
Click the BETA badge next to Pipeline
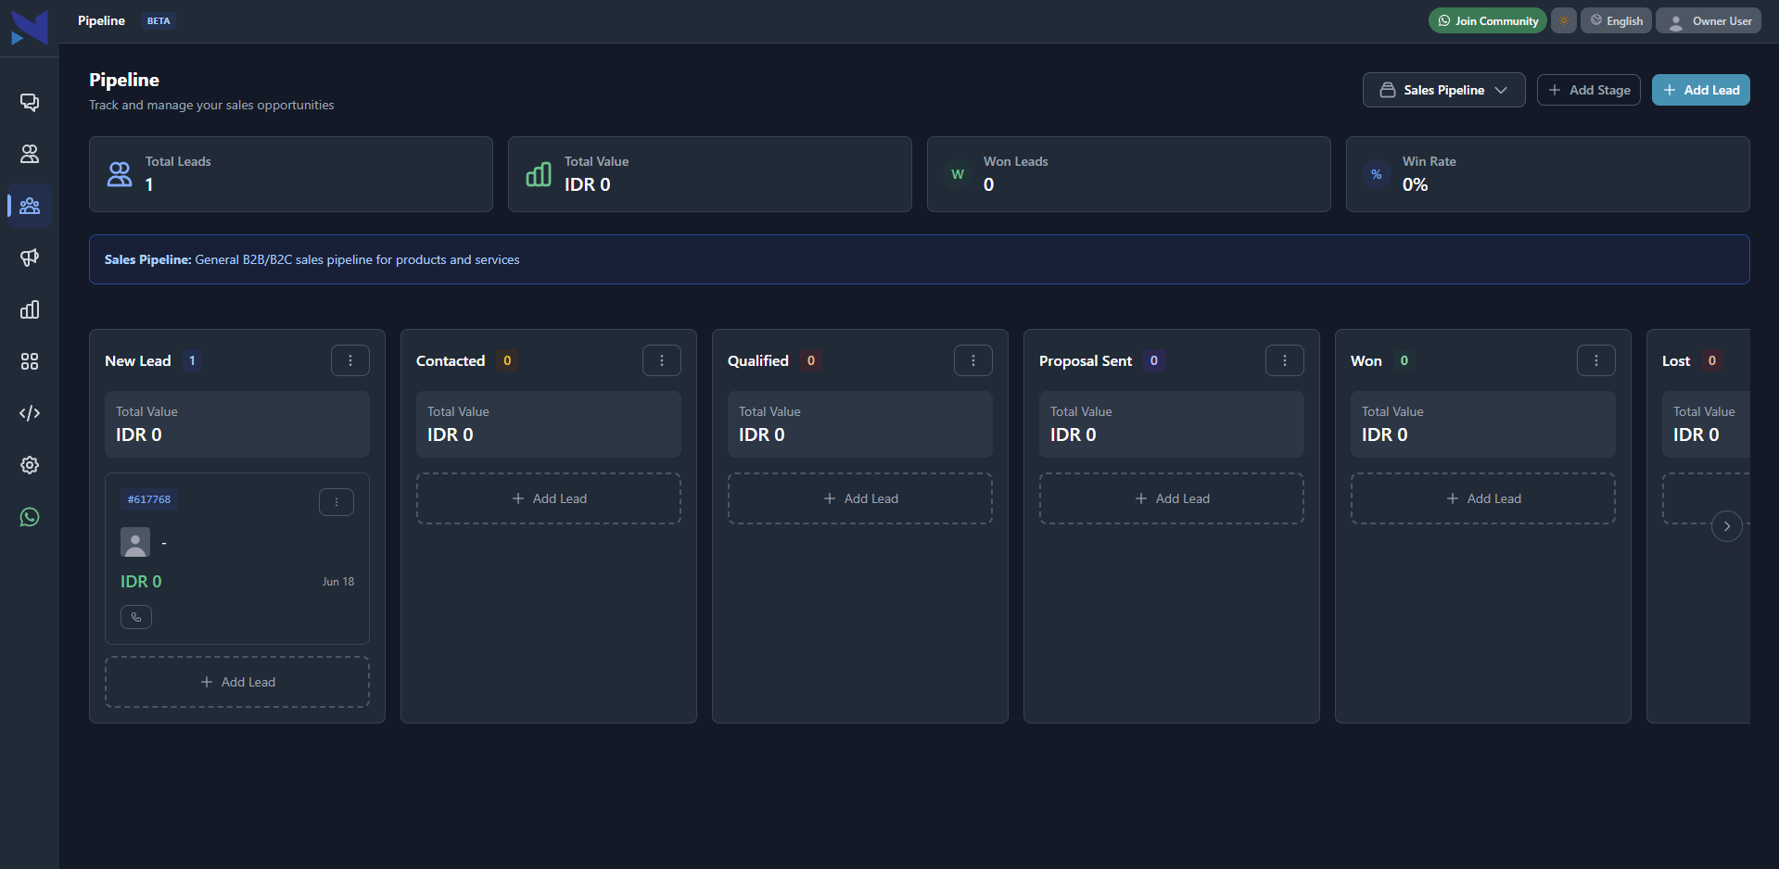coord(159,20)
